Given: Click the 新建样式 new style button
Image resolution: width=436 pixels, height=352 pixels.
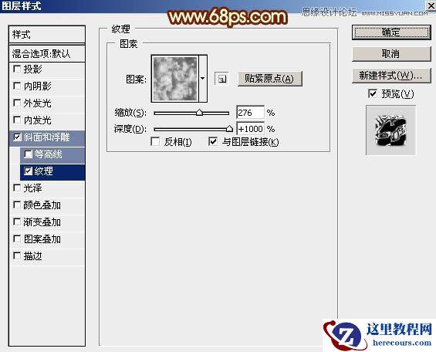Looking at the screenshot, I should click(x=391, y=76).
